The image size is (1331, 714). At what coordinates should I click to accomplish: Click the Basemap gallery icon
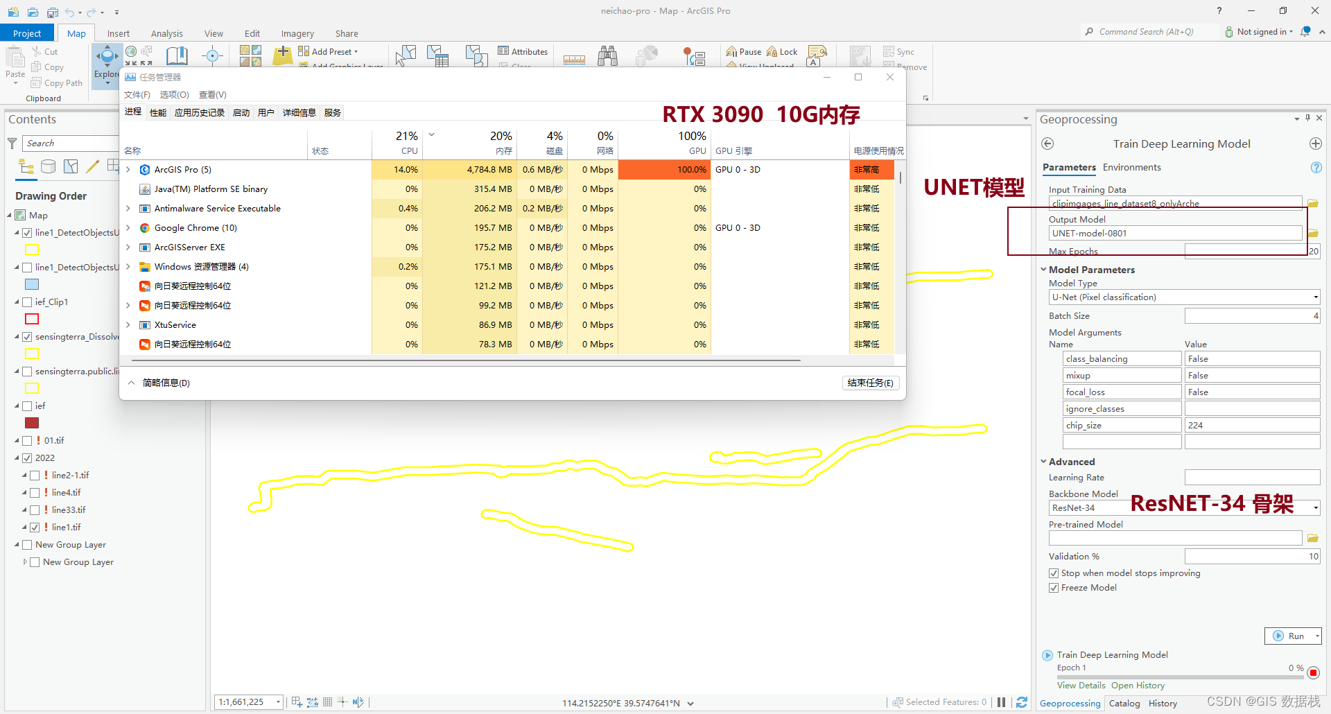click(x=250, y=54)
